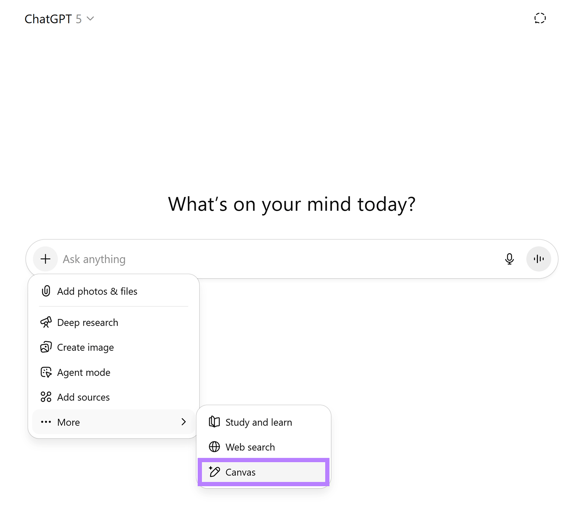The image size is (581, 511).
Task: Click the plus icon in the prompt bar
Action: click(x=45, y=259)
